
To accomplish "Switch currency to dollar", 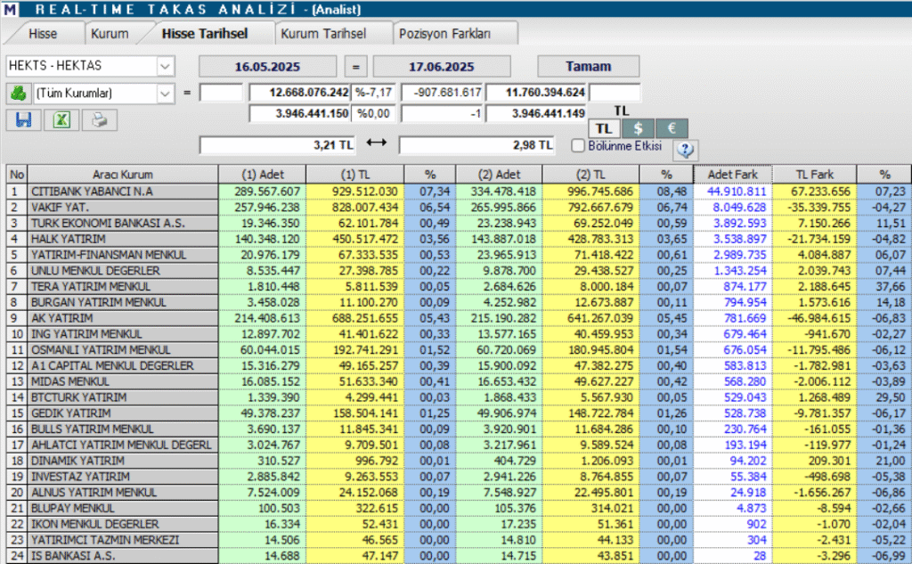I will [x=638, y=128].
